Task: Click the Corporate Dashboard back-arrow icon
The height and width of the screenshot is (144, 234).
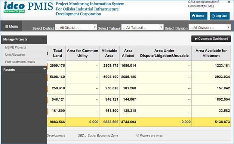Action: [x=196, y=39]
